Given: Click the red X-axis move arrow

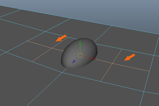Looking at the screenshot, I should 93,58.
